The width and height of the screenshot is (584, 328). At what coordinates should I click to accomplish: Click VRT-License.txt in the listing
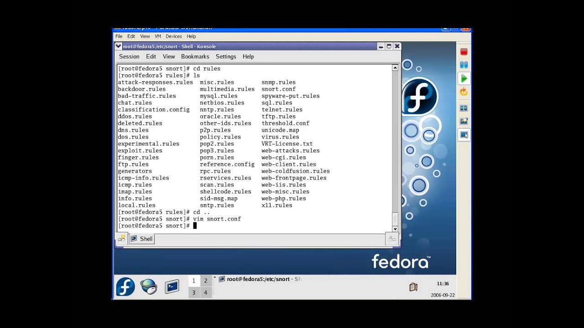[287, 144]
